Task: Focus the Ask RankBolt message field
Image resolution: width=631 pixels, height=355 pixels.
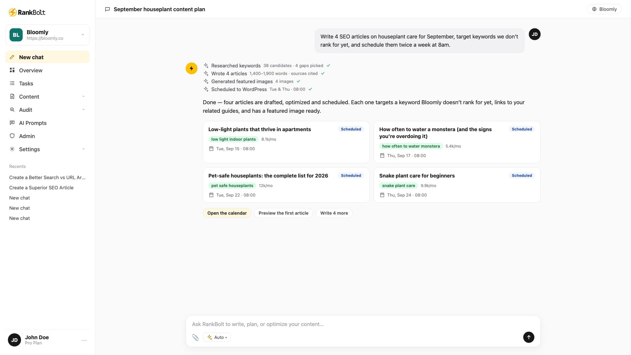Action: coord(363,324)
